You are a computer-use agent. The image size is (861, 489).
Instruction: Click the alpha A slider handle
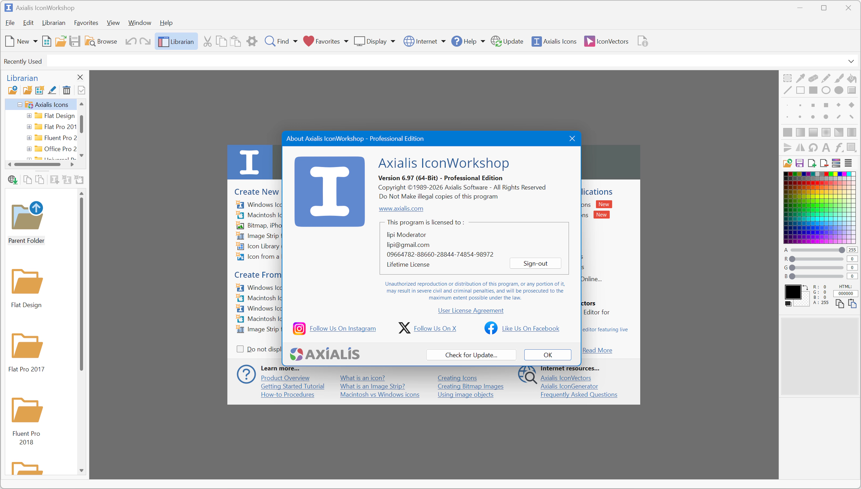842,250
